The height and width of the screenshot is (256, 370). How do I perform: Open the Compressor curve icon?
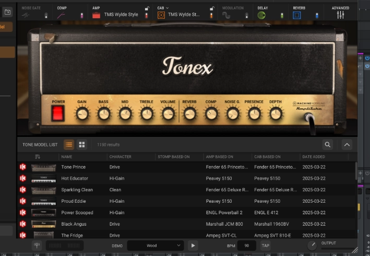[61, 16]
